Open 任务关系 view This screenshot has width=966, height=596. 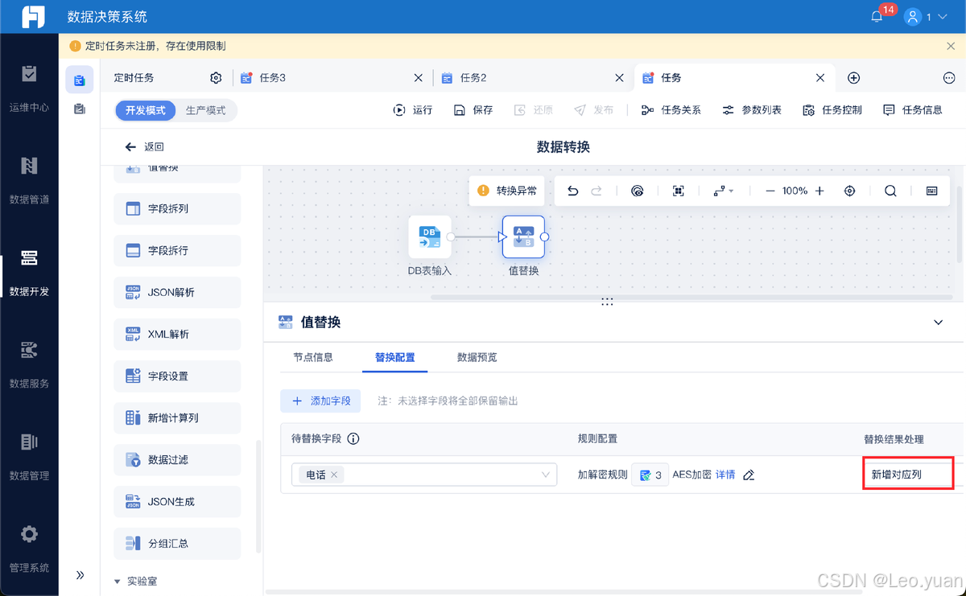pos(671,110)
